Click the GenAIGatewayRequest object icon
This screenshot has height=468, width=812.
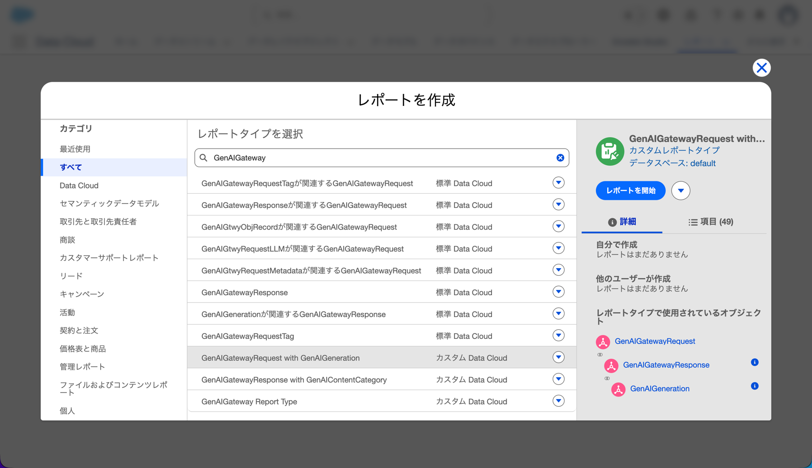pyautogui.click(x=603, y=342)
